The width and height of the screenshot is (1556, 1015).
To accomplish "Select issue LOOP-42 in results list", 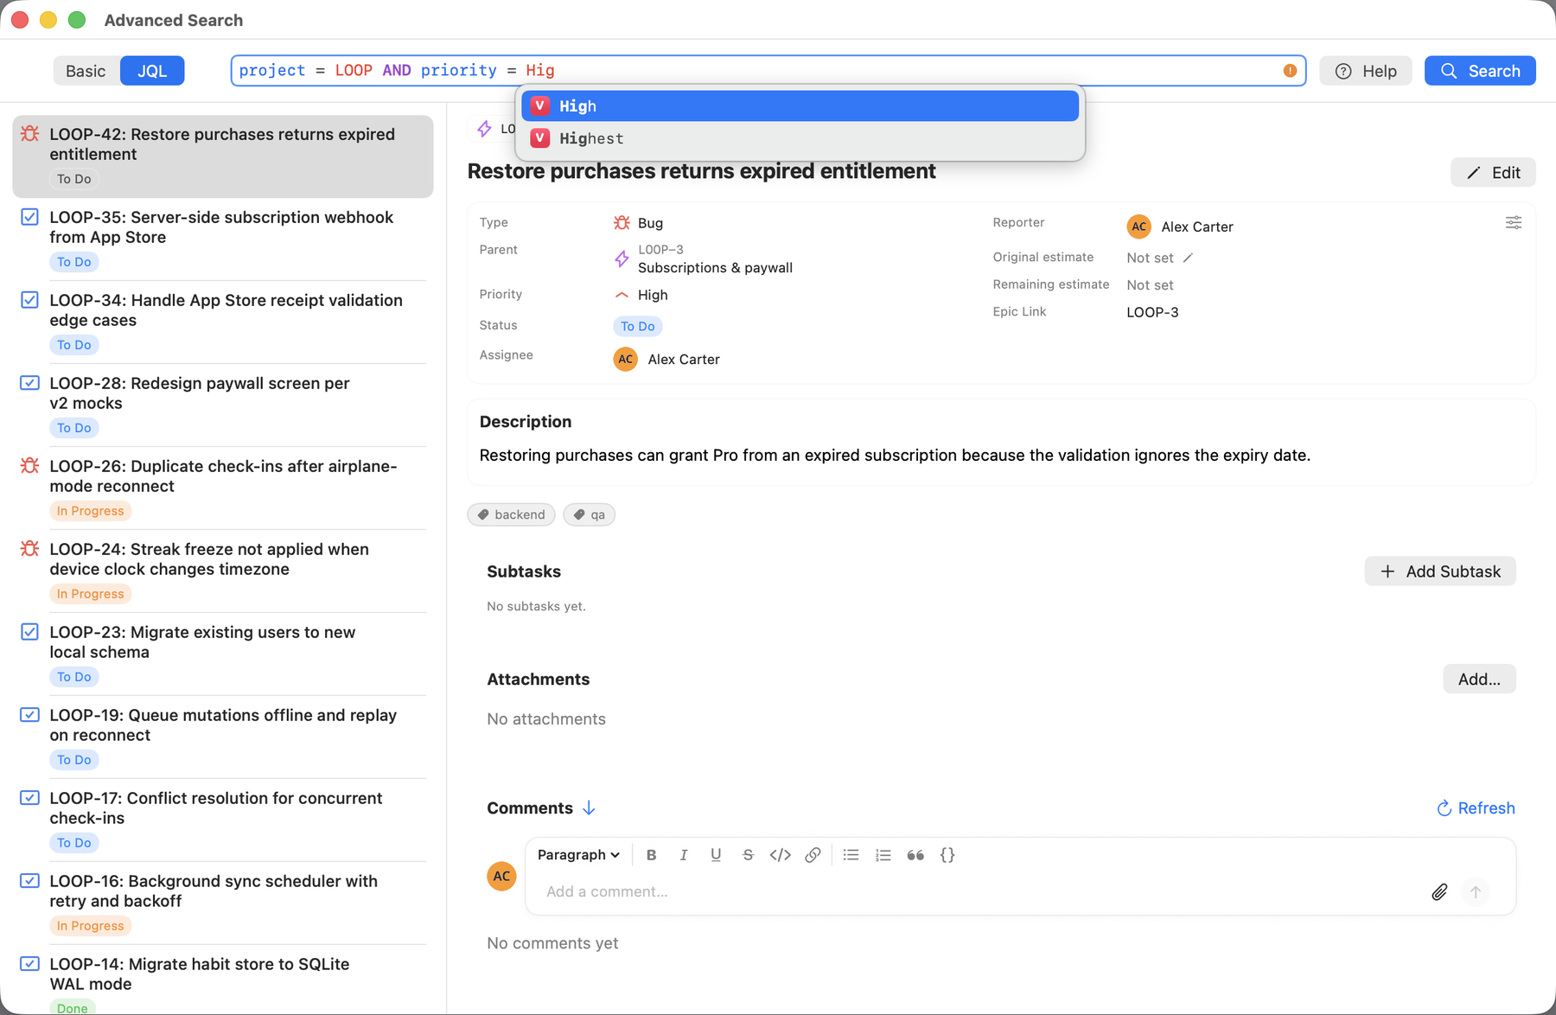I will click(x=223, y=156).
